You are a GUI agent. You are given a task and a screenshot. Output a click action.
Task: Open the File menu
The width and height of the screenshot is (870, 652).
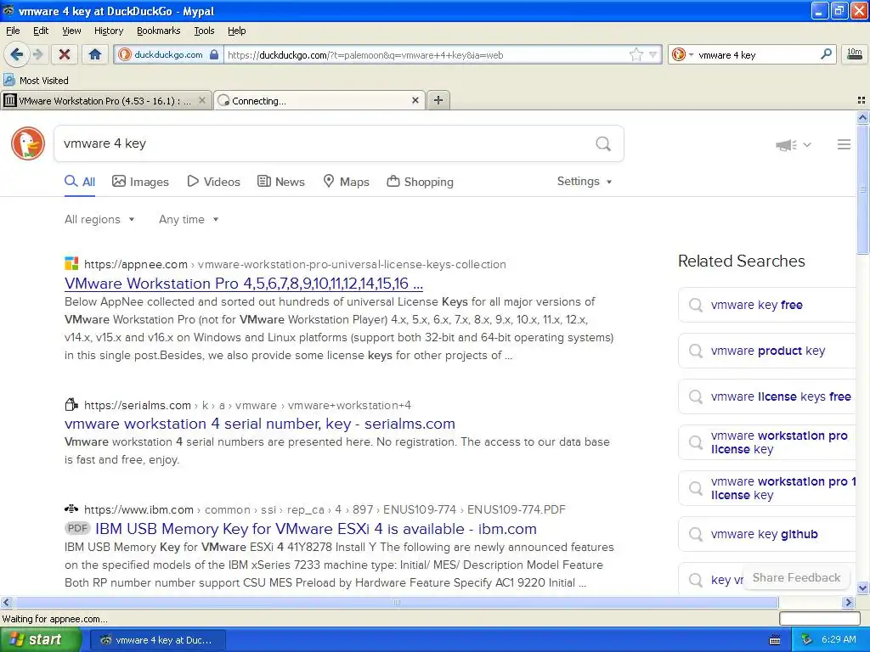(13, 31)
